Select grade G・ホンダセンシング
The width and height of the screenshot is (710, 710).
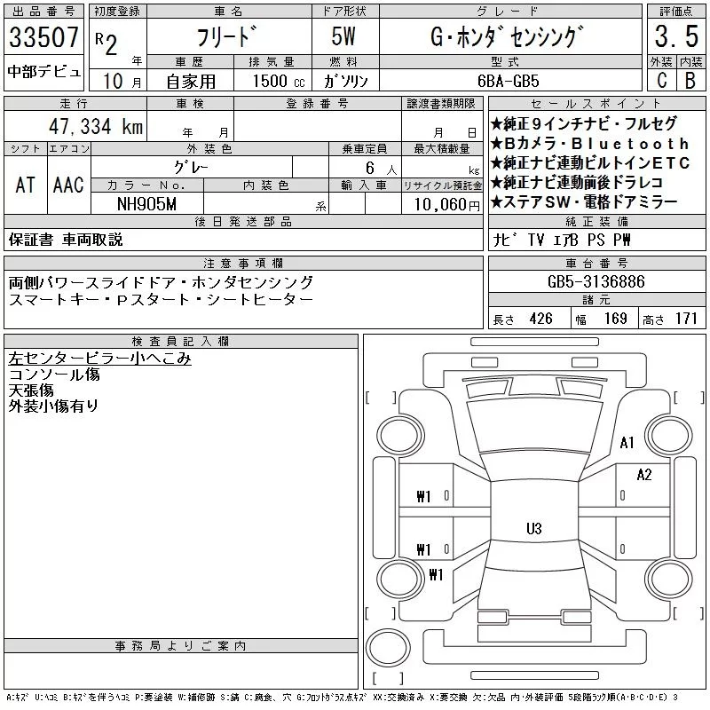point(506,36)
